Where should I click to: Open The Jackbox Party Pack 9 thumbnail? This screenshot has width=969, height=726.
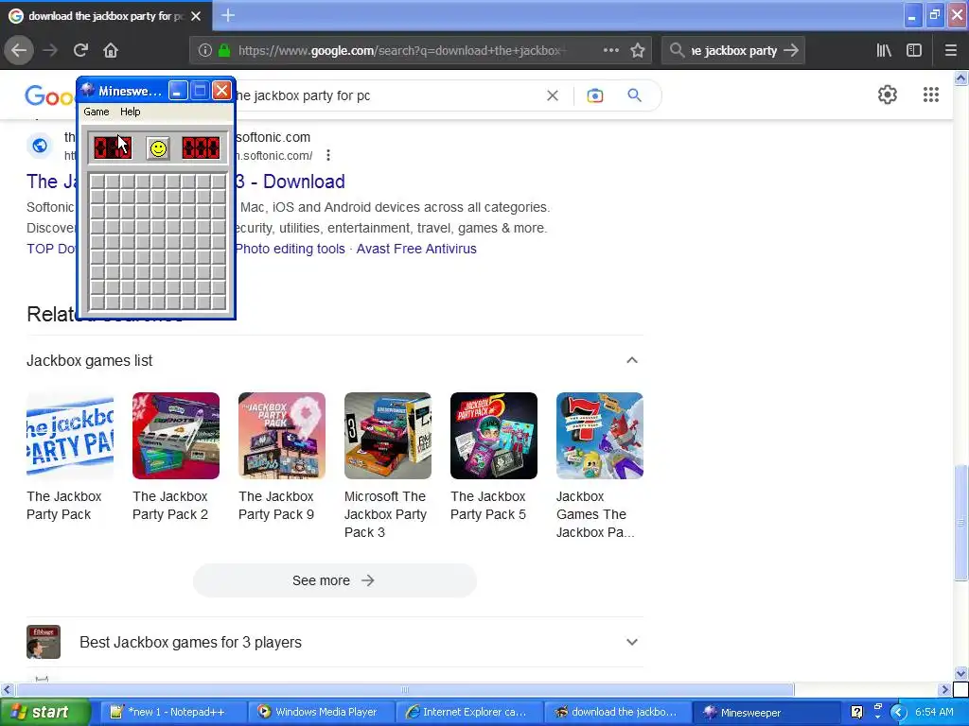pyautogui.click(x=282, y=436)
